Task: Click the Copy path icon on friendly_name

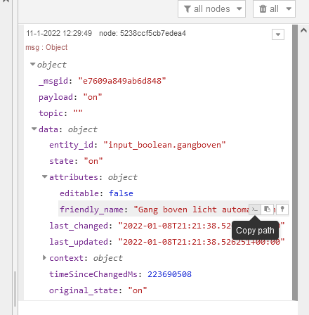Action: [255, 210]
